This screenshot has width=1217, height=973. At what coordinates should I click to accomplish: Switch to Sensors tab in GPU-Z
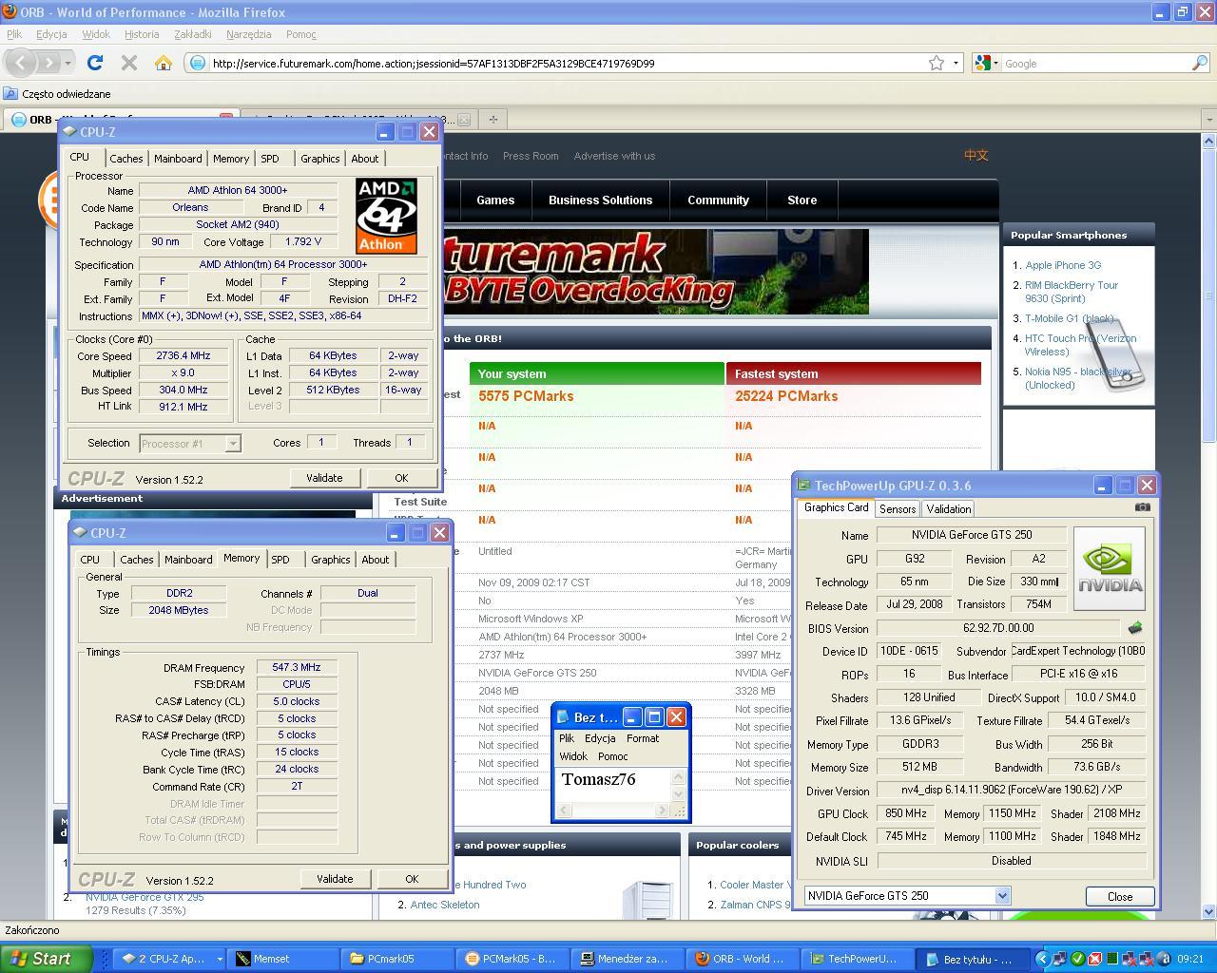click(898, 508)
